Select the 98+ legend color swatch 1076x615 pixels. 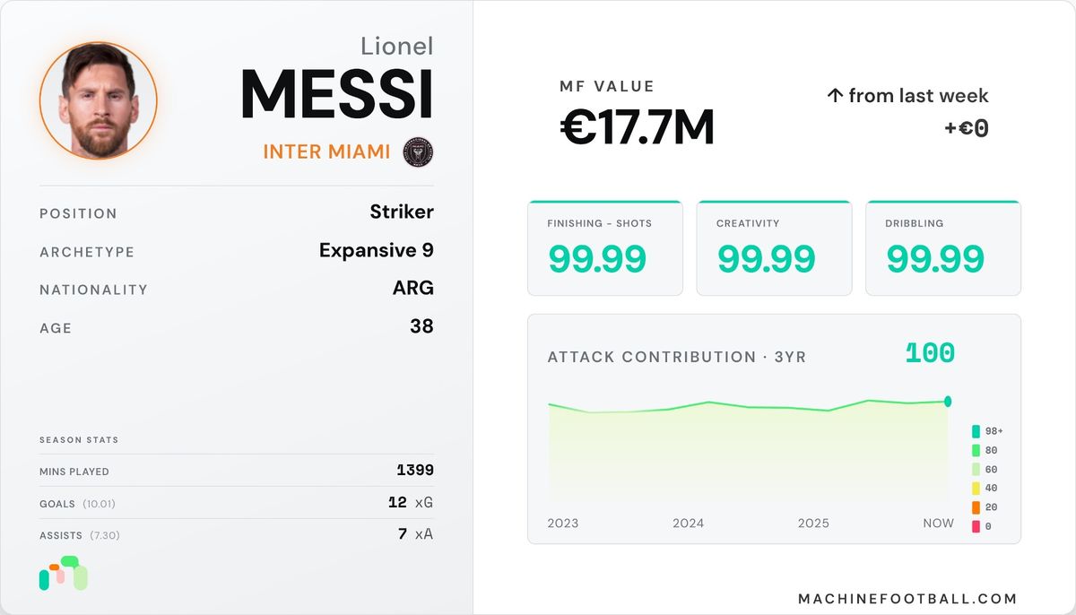[x=976, y=431]
